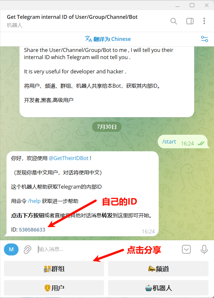
Task: Toggle the right sidebar panel icon
Action: [x=190, y=21]
